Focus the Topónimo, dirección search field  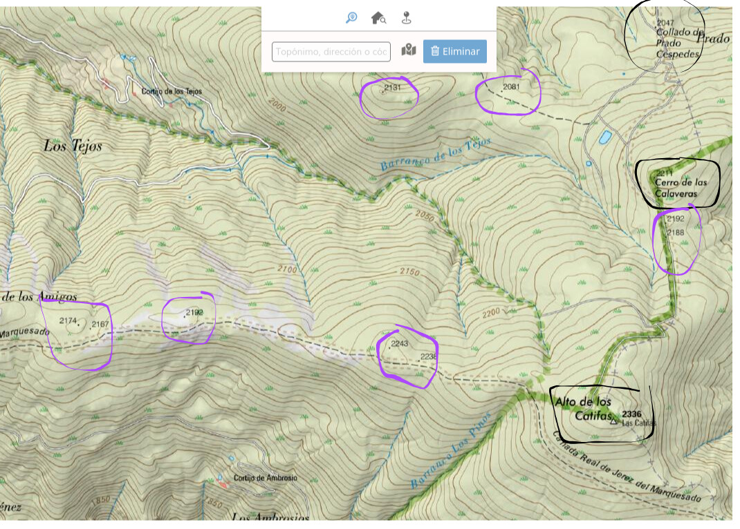(x=331, y=52)
